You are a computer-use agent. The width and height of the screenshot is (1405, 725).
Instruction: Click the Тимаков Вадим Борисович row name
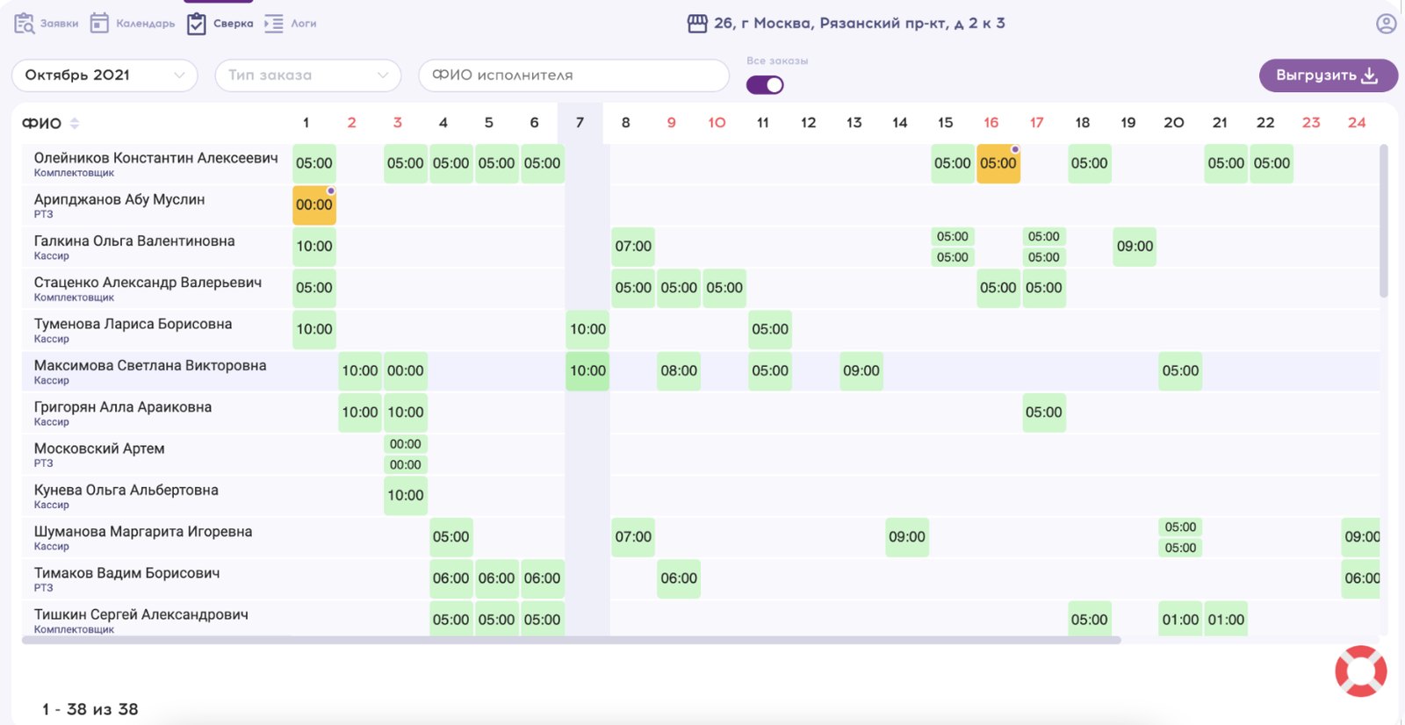point(127,572)
